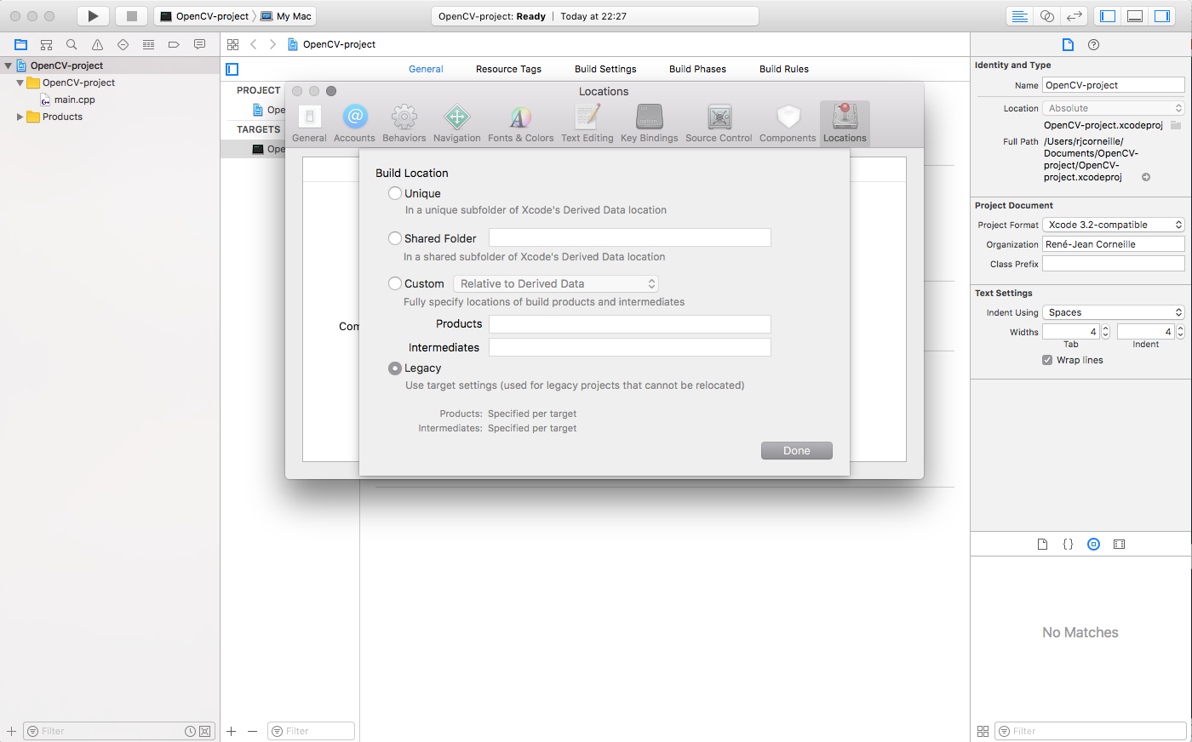
Task: Select OpenCV-project scheme in toolbar
Action: [205, 16]
